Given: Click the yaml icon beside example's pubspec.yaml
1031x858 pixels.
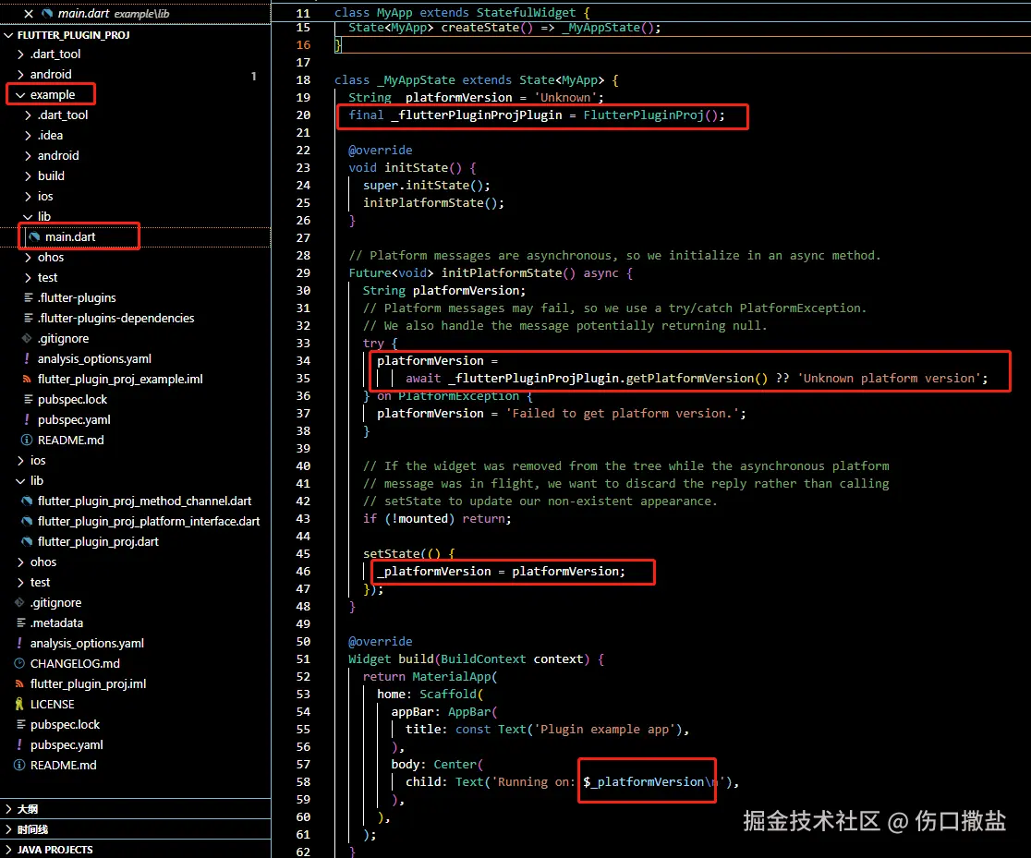Looking at the screenshot, I should click(x=27, y=419).
